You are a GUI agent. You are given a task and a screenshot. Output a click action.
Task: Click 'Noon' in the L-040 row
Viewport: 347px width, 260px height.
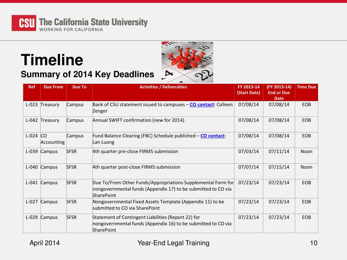306,167
